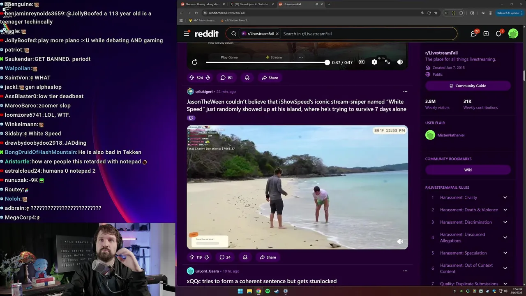526x296 pixels.
Task: Open the Windows Start menu
Action: coord(240,291)
